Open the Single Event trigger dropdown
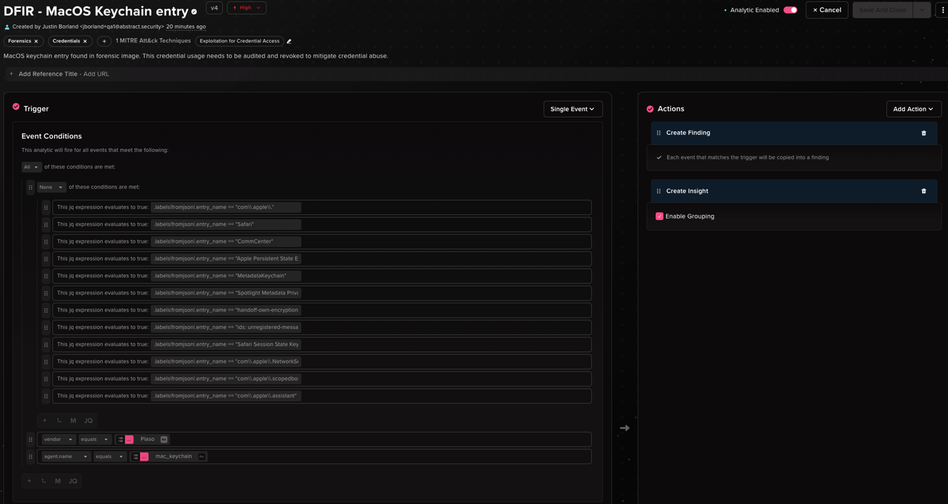948x504 pixels. pos(573,108)
